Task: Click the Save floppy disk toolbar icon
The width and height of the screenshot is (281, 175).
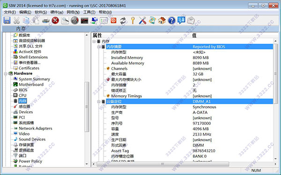Action: [x=7, y=20]
